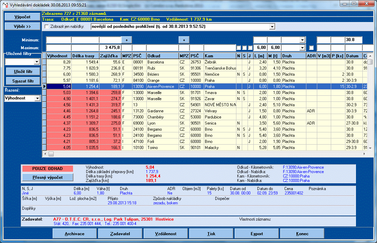The width and height of the screenshot is (377, 243).
Task: Click the down arrow of the table's vertical scrollbar
Action: [370, 148]
